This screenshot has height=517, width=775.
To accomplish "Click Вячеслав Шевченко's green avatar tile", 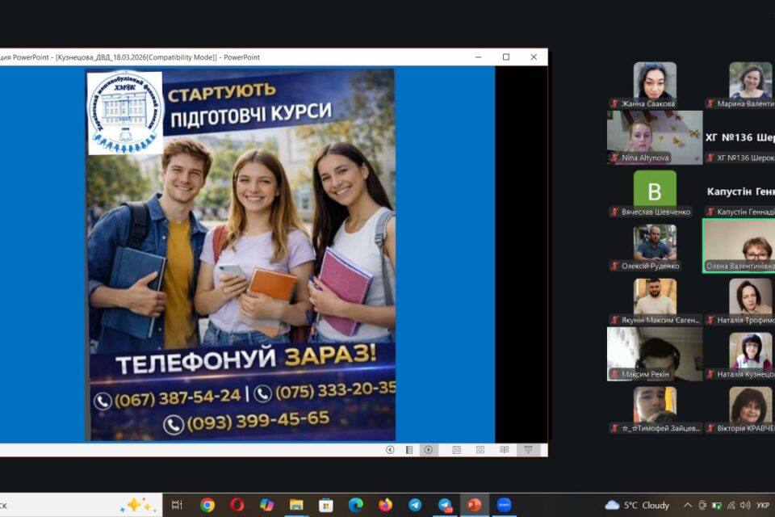I will [655, 192].
